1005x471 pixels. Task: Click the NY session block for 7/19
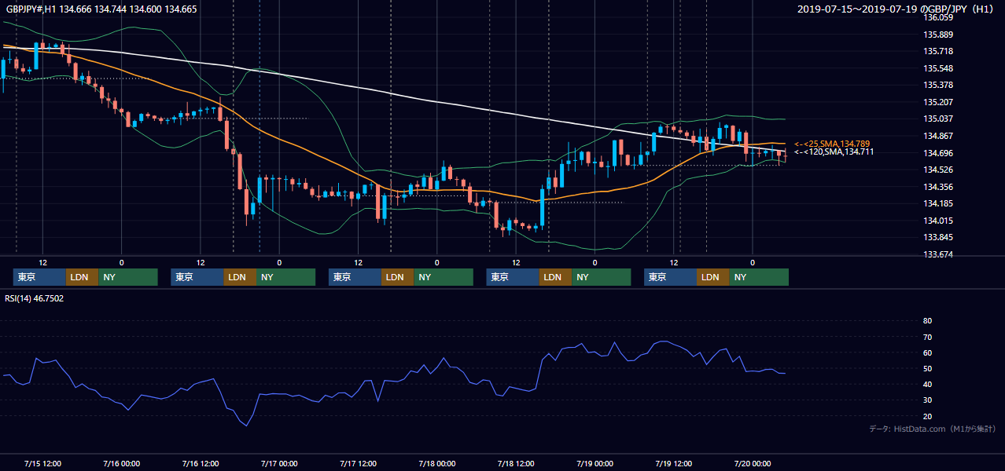point(759,277)
